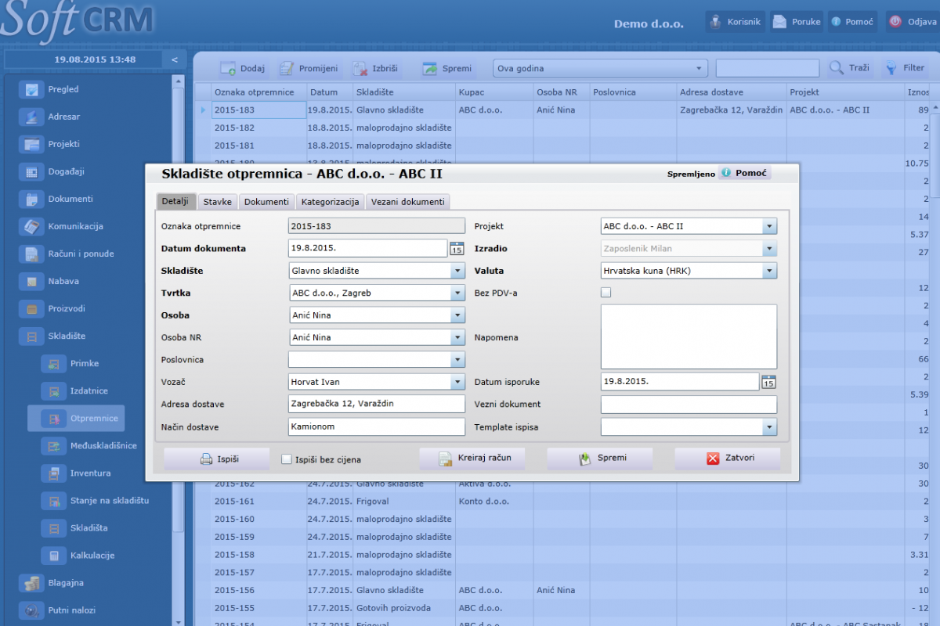Image resolution: width=940 pixels, height=626 pixels.
Task: Open the Filter toolbar button
Action: point(906,68)
